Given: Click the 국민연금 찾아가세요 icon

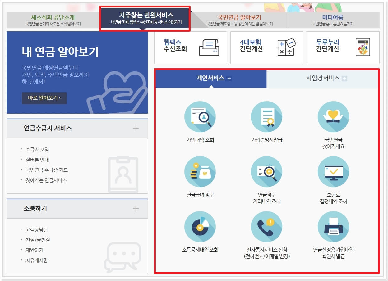Looking at the screenshot, I should coord(333,117).
